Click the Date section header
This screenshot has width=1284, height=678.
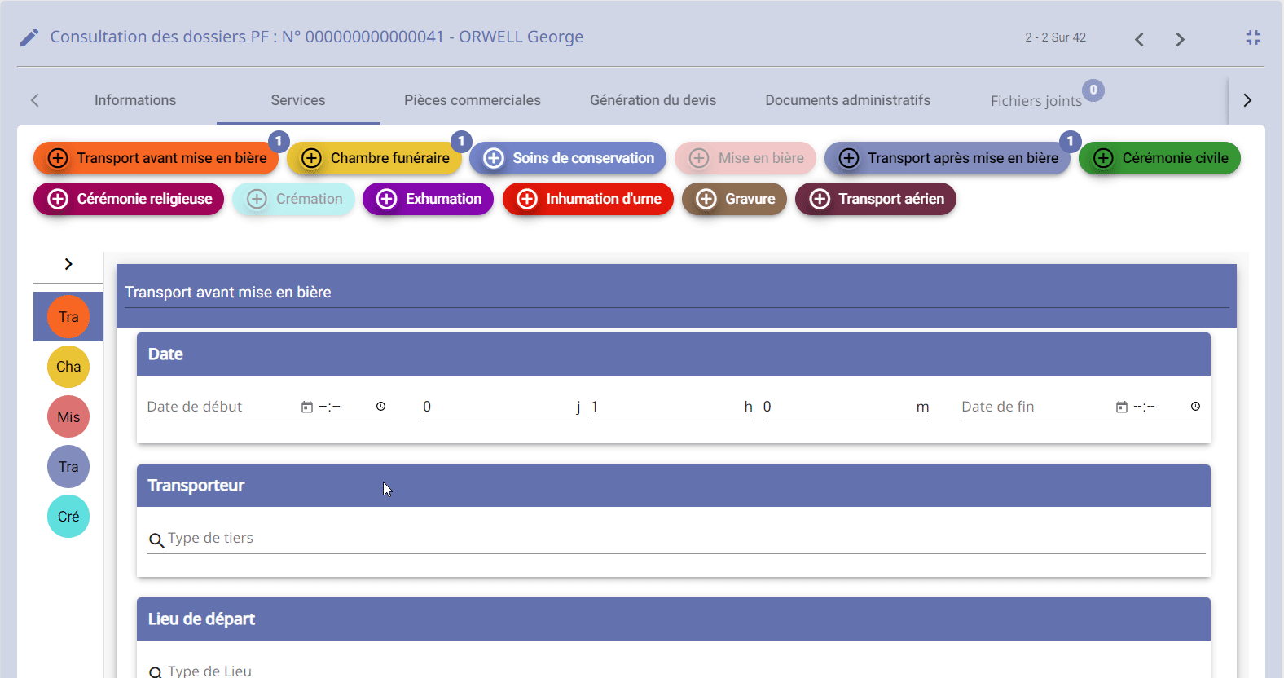tap(674, 354)
